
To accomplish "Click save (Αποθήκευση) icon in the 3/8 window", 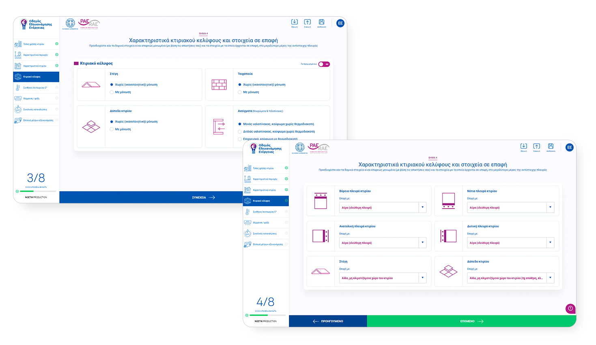I will pyautogui.click(x=321, y=22).
